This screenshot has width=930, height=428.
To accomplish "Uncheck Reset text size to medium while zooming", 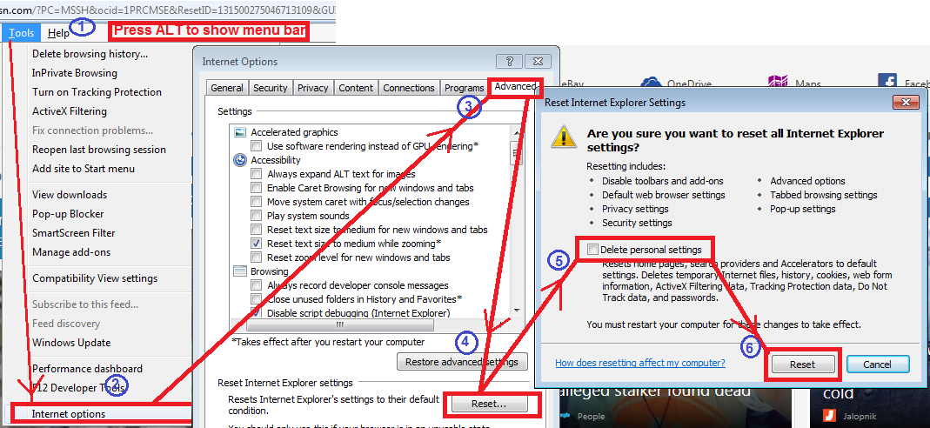I will pos(256,244).
